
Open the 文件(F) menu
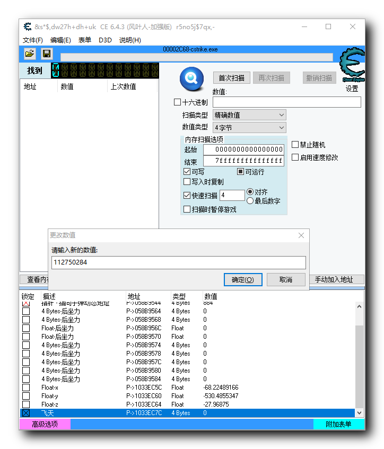click(x=33, y=40)
